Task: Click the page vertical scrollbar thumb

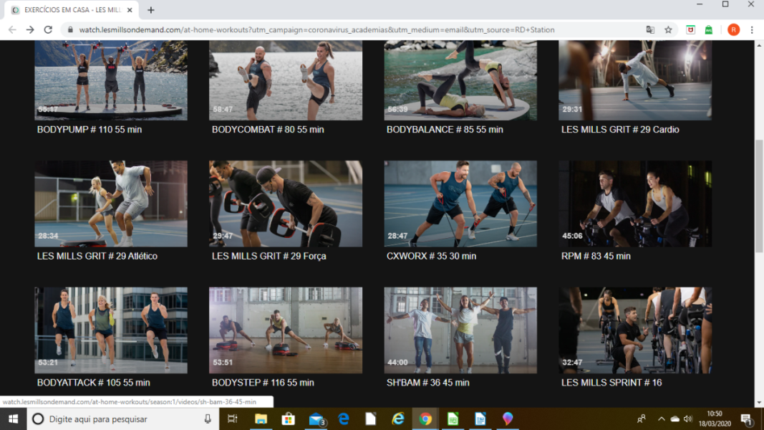Action: tap(759, 196)
